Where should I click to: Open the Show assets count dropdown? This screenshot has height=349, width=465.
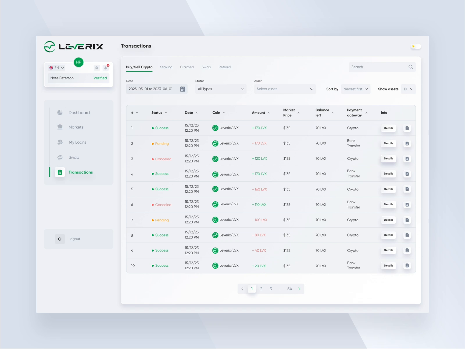408,89
